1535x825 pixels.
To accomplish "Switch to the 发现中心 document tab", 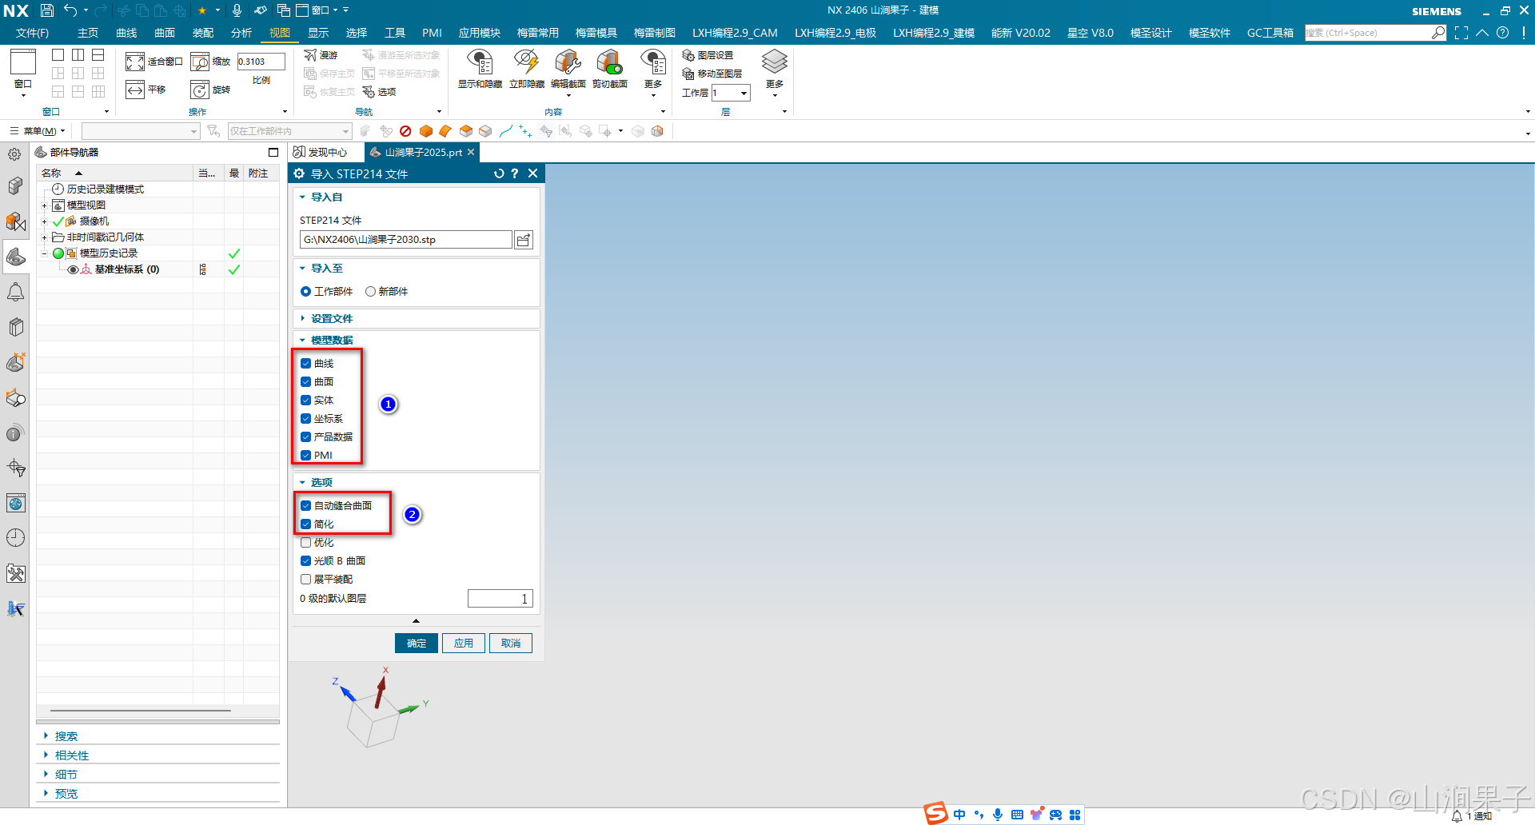I will (x=321, y=152).
